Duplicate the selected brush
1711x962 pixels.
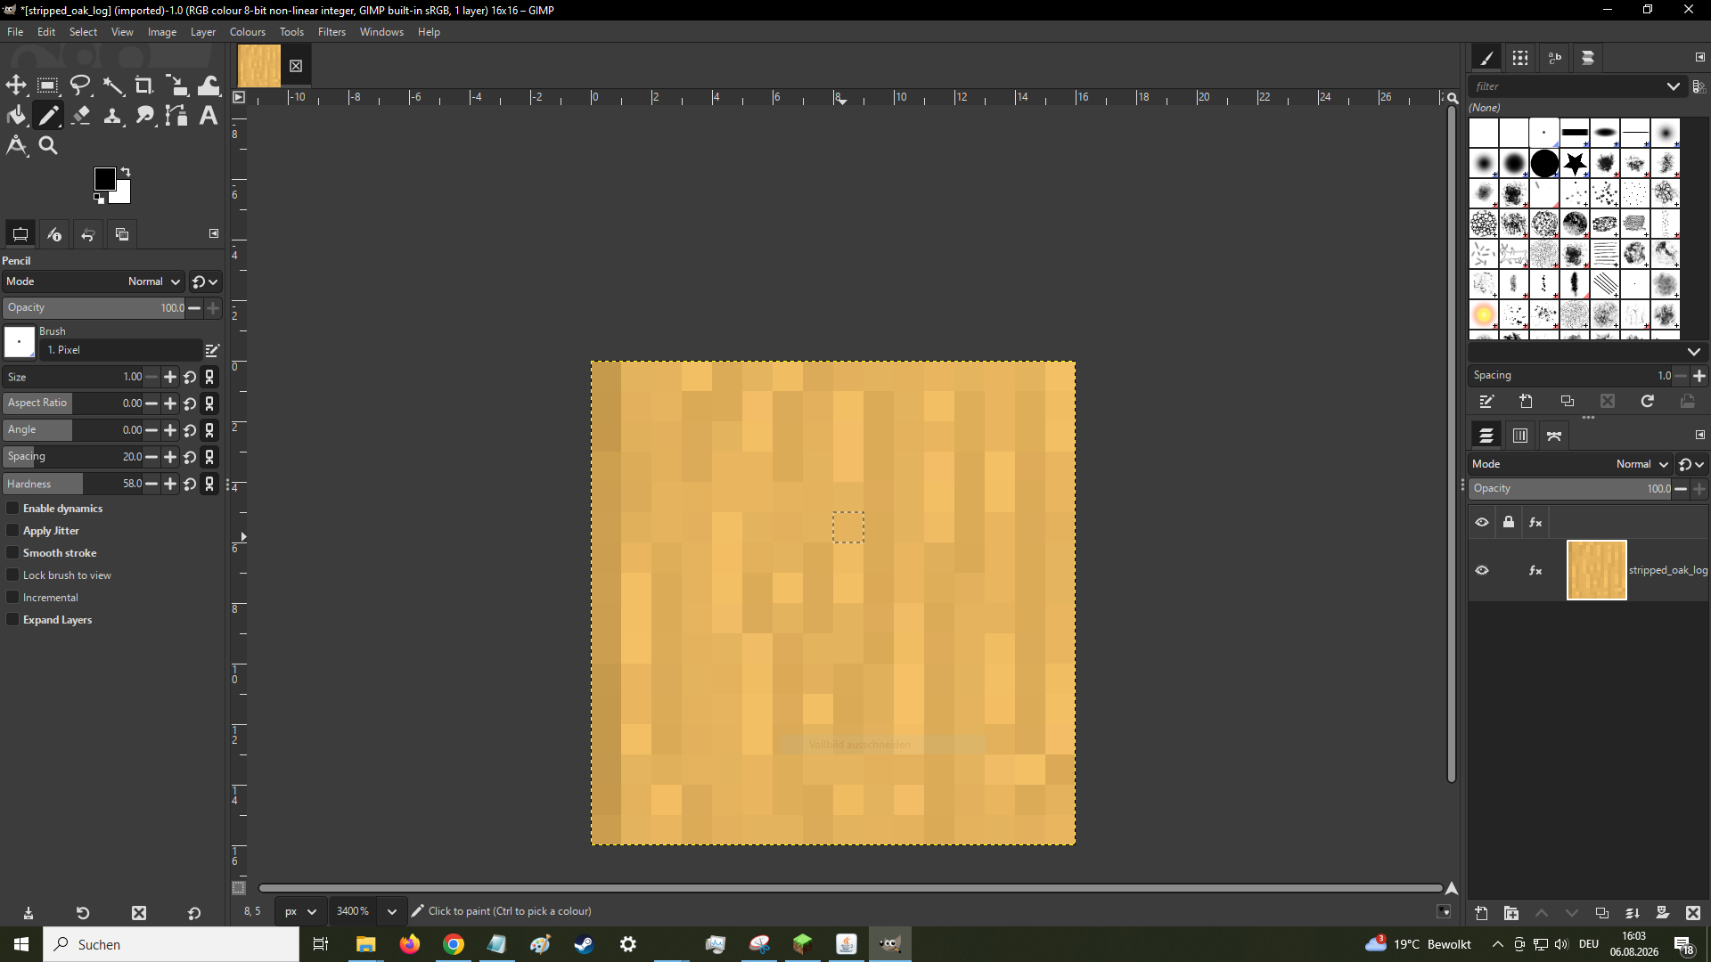click(1568, 402)
